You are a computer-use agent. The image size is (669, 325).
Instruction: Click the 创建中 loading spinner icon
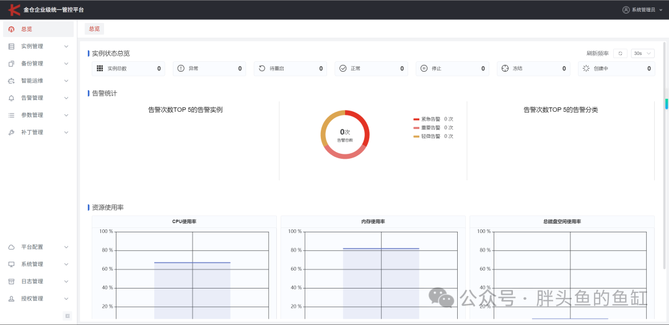586,69
